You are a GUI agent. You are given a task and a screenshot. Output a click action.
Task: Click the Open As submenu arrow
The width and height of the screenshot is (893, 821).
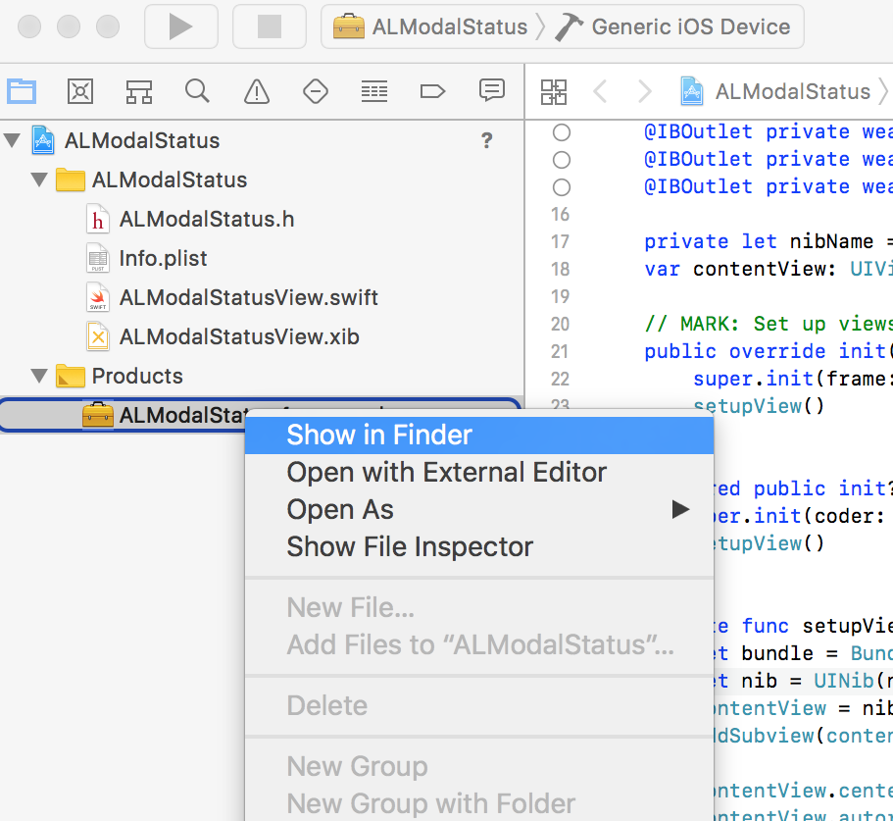tap(680, 509)
